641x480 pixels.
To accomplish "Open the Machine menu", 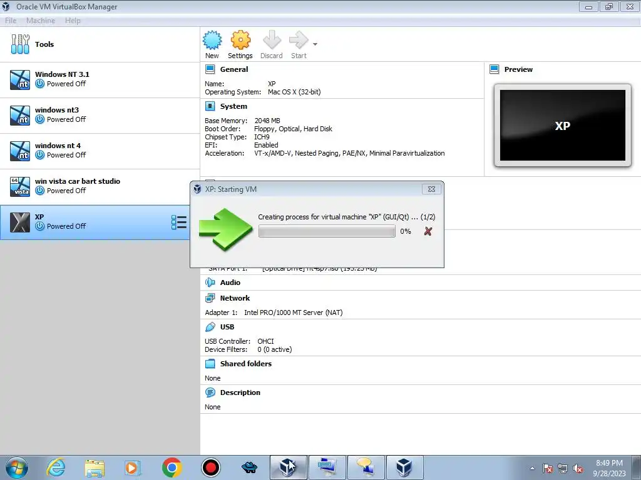I will [41, 21].
